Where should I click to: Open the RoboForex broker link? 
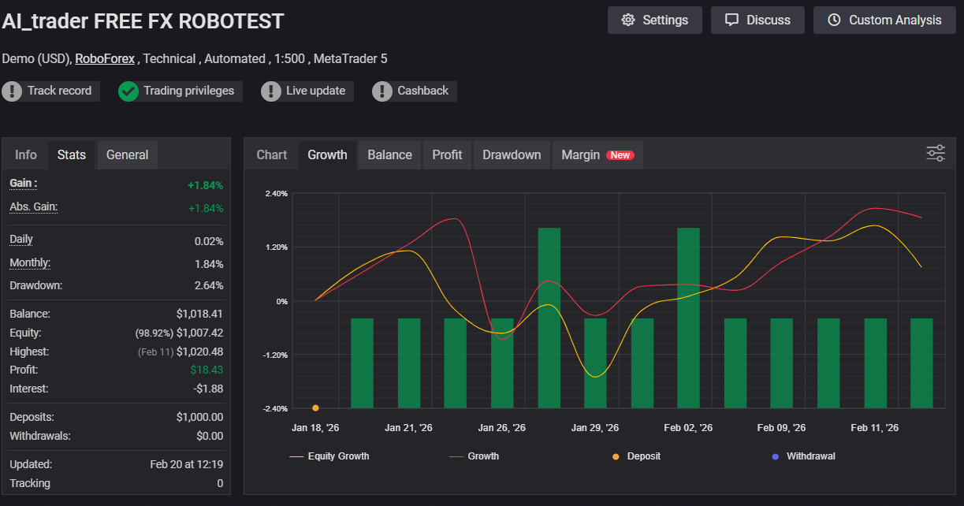tap(105, 58)
